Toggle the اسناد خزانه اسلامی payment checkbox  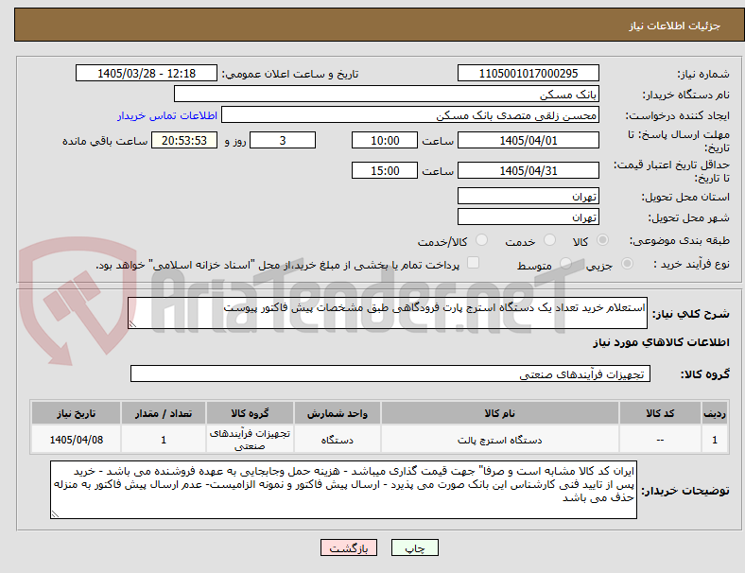coord(474,263)
